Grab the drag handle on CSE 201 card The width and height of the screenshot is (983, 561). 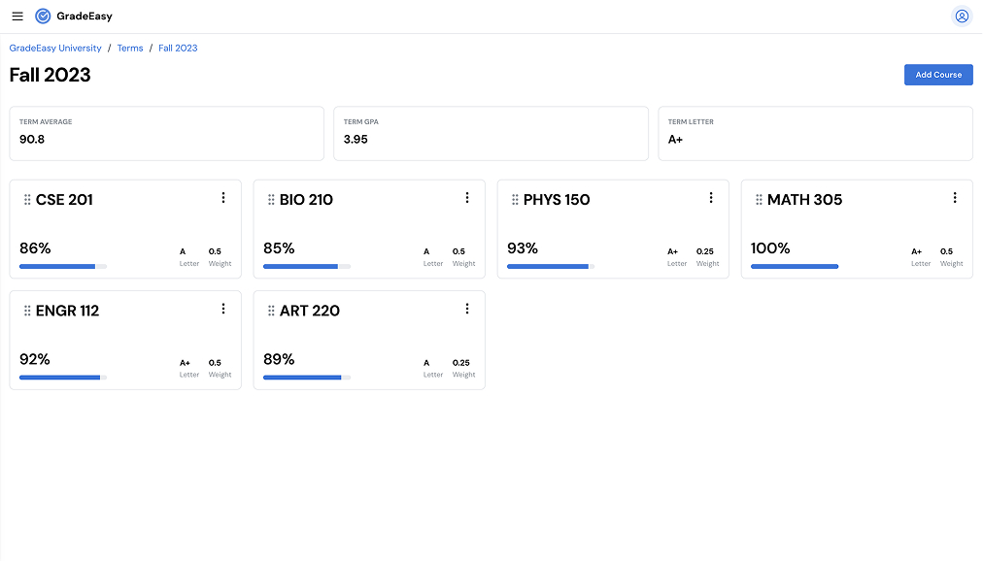pyautogui.click(x=26, y=199)
